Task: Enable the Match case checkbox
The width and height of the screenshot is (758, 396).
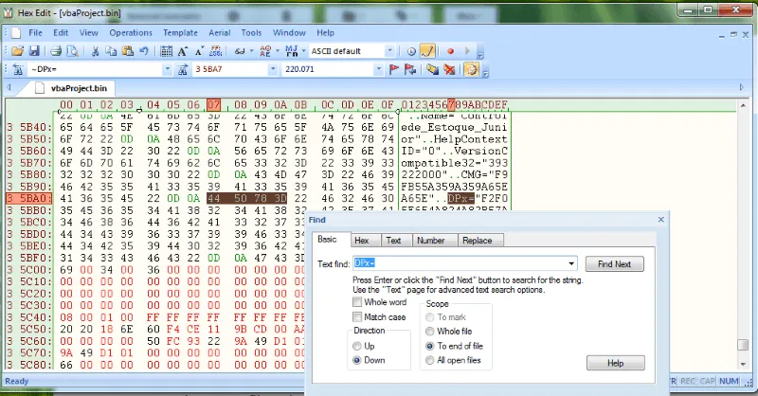Action: (357, 317)
